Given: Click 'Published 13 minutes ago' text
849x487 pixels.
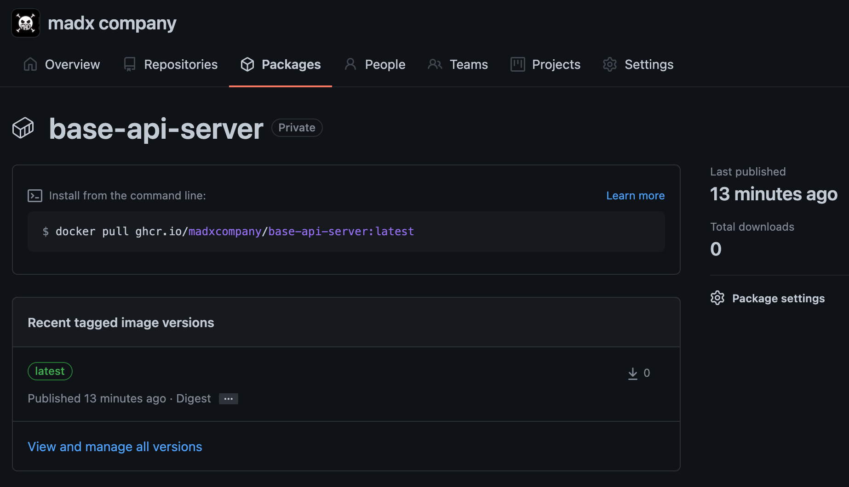Looking at the screenshot, I should (x=97, y=399).
